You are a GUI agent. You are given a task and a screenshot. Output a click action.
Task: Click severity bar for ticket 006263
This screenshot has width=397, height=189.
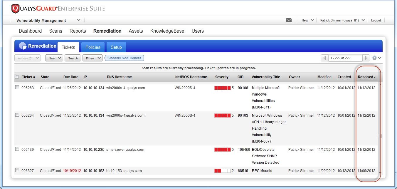pos(223,88)
